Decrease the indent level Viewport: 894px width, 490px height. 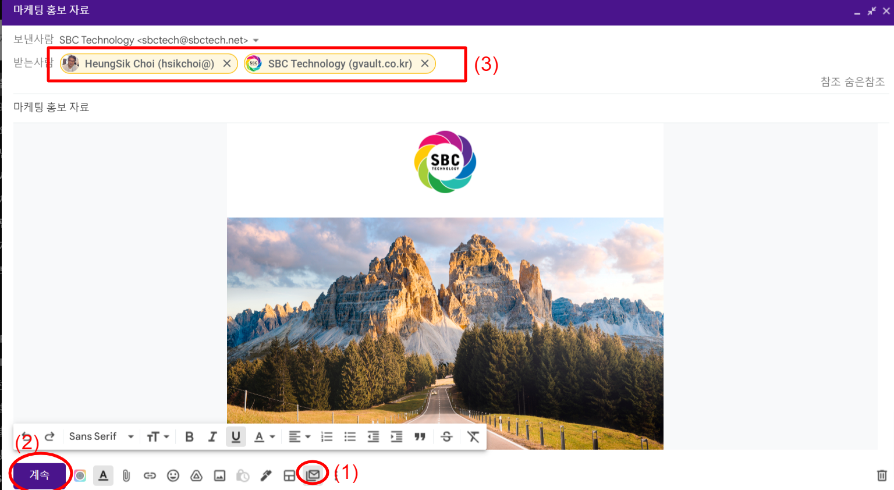pos(373,436)
